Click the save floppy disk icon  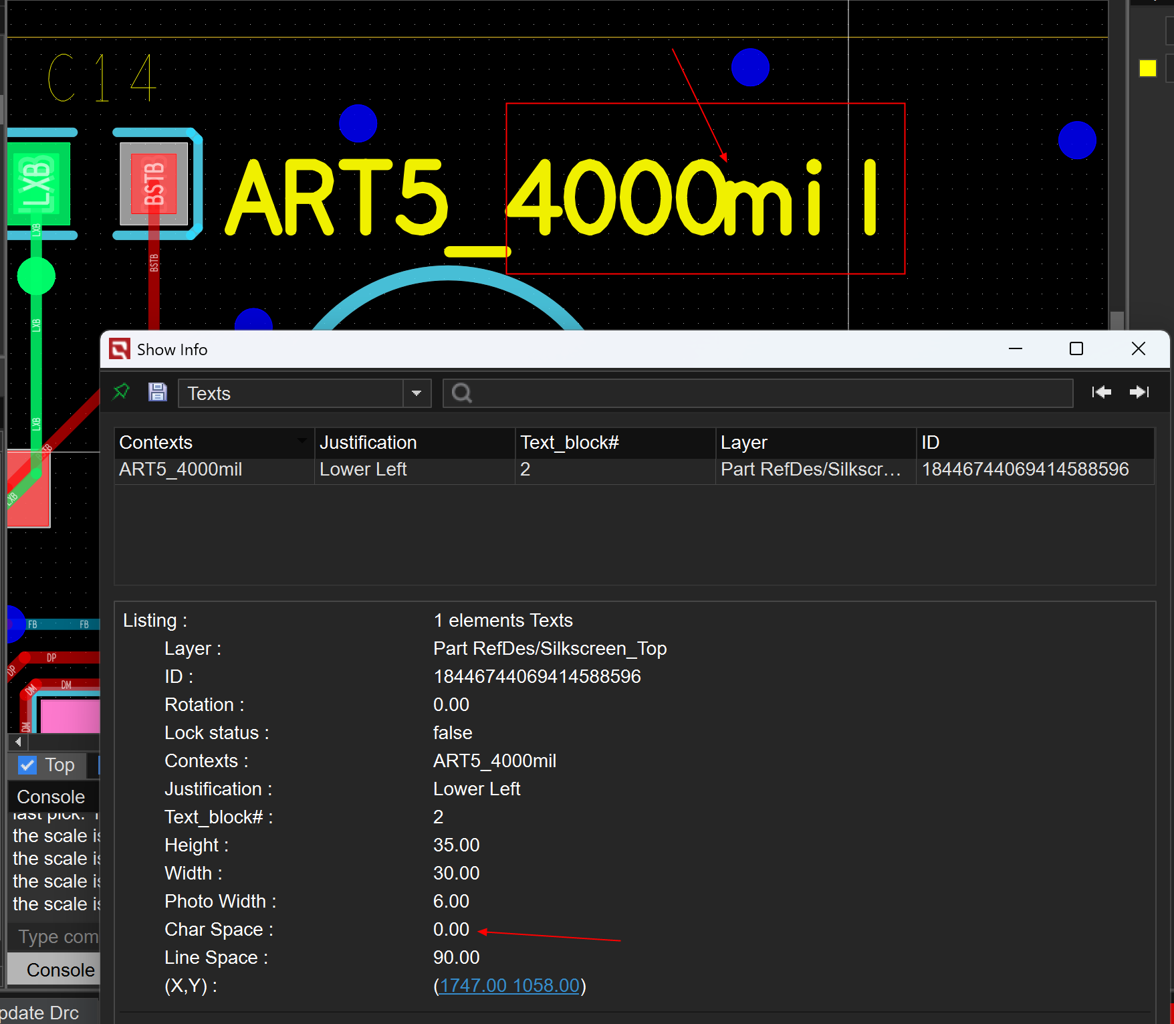[x=157, y=392]
